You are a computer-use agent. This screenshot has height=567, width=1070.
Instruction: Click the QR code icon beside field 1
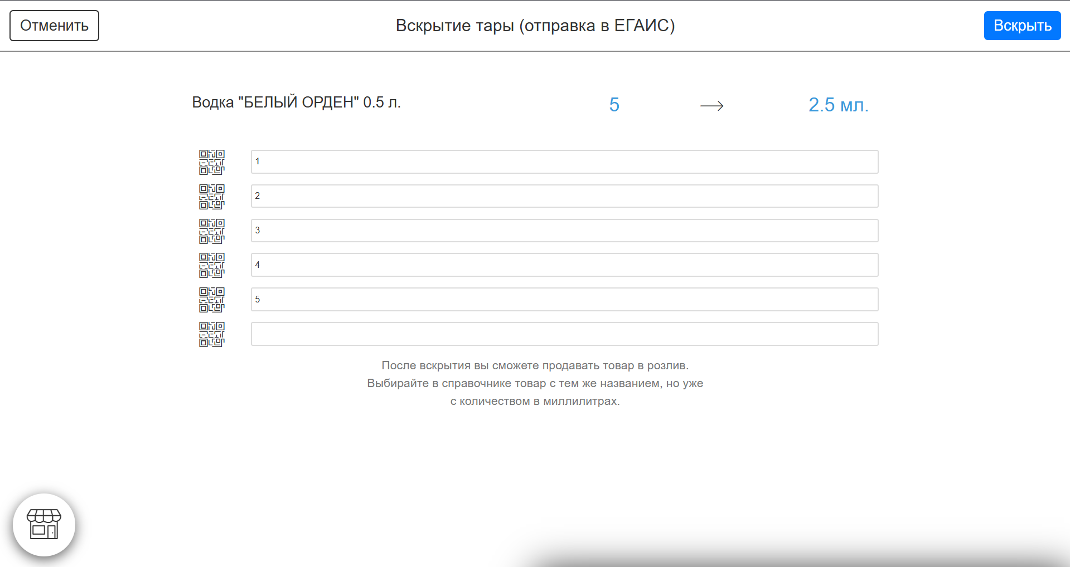click(x=212, y=162)
